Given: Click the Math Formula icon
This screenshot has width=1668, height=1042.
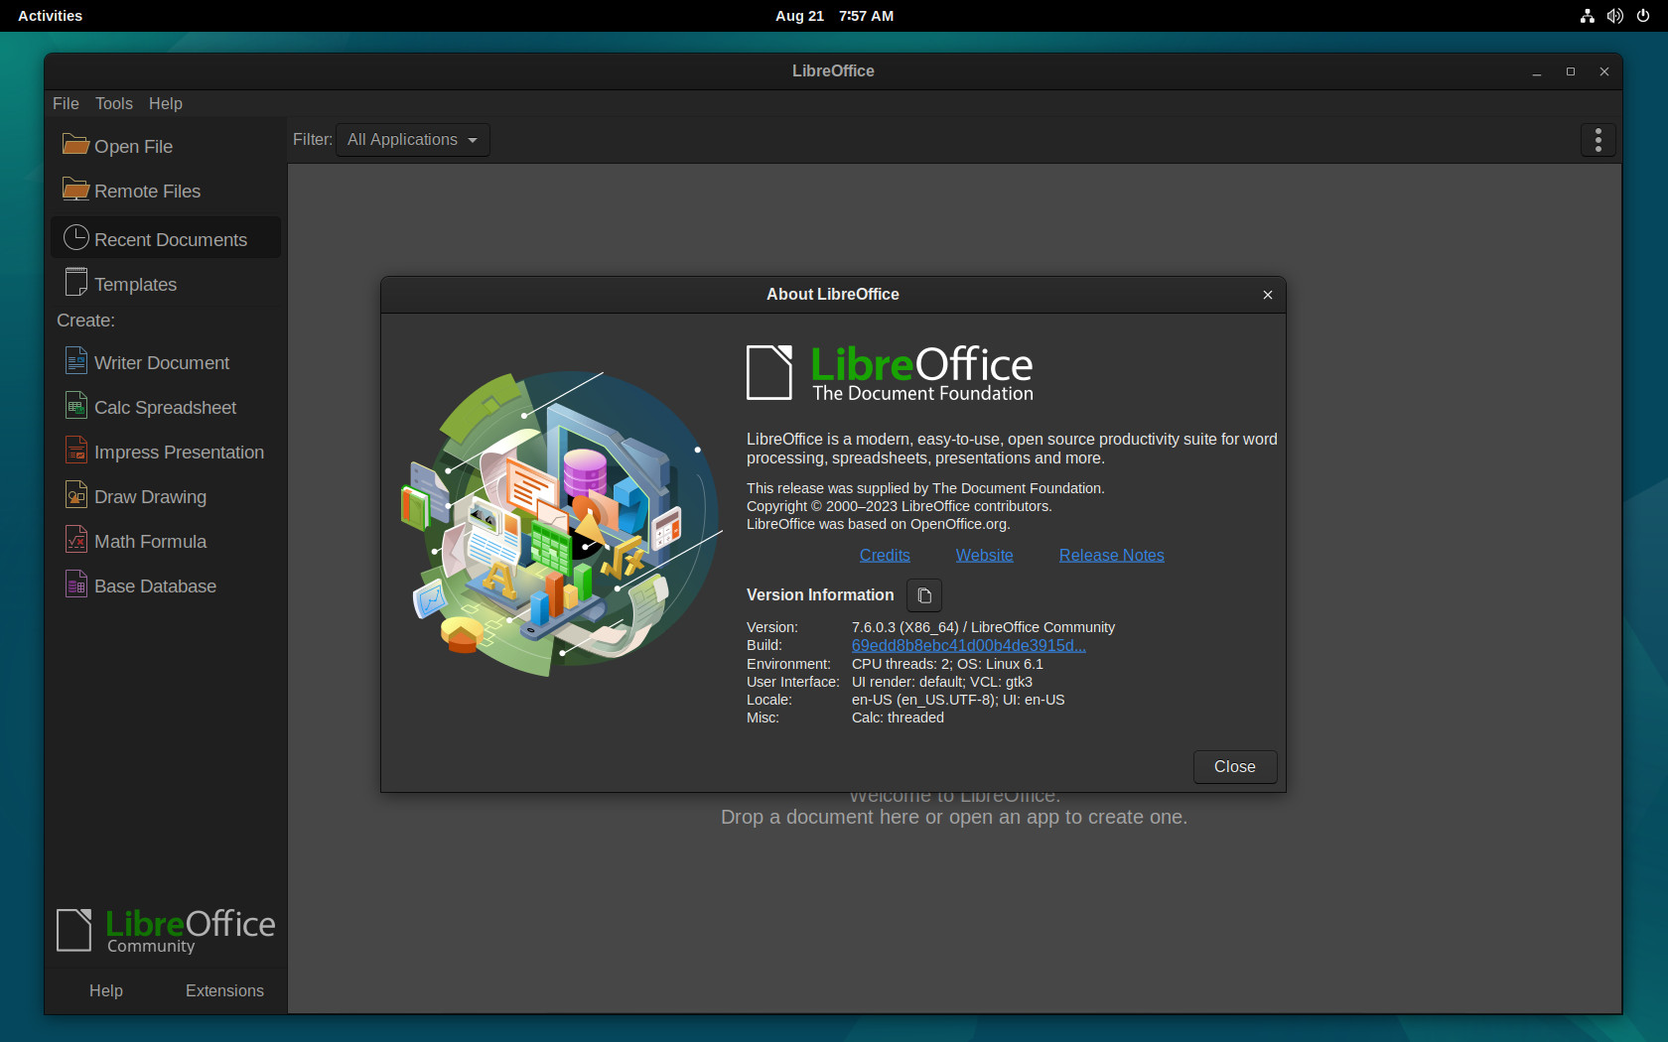Looking at the screenshot, I should pyautogui.click(x=75, y=540).
